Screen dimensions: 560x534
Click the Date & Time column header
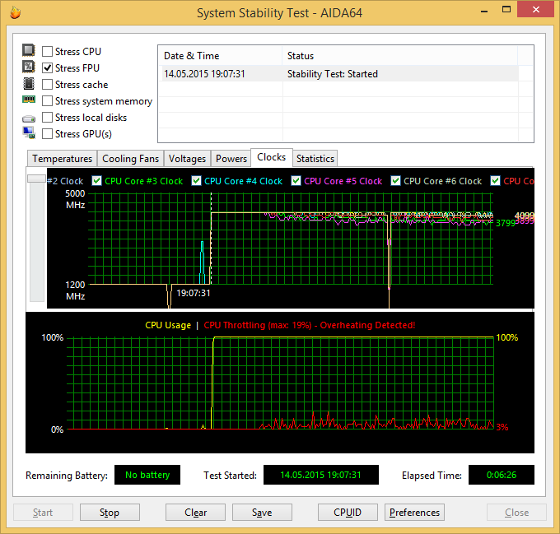pyautogui.click(x=220, y=56)
